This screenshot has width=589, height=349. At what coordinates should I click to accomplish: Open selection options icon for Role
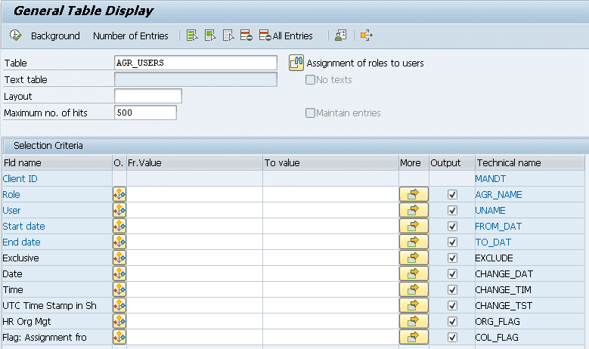click(x=119, y=194)
